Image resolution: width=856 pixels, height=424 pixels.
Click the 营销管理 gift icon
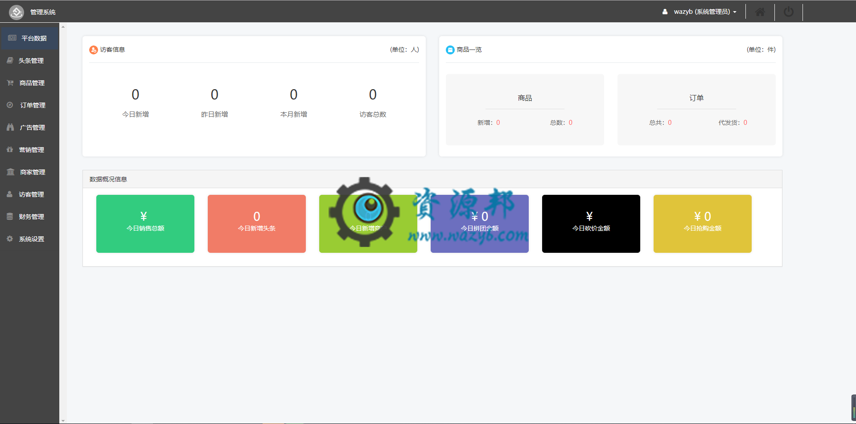(x=10, y=149)
